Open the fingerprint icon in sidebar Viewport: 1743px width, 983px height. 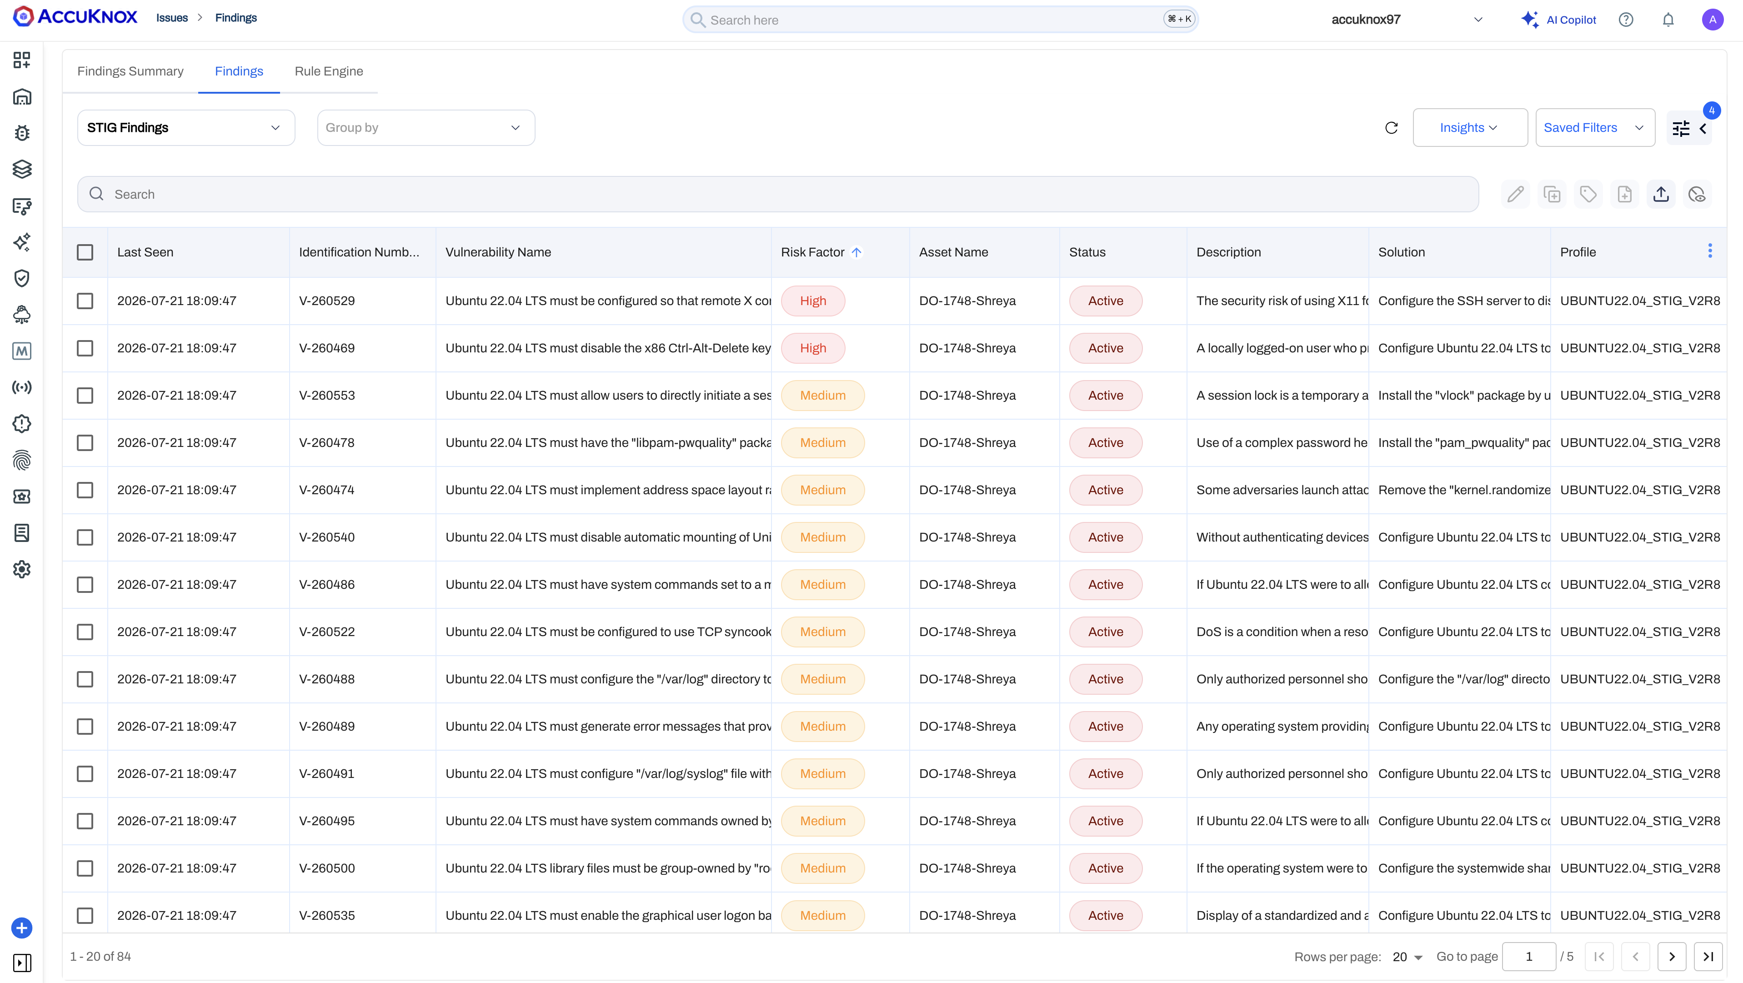click(x=22, y=460)
